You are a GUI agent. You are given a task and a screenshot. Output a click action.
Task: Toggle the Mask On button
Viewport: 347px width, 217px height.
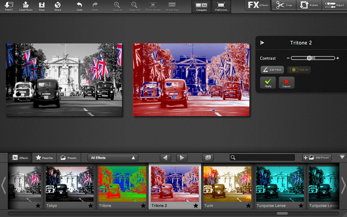click(299, 70)
